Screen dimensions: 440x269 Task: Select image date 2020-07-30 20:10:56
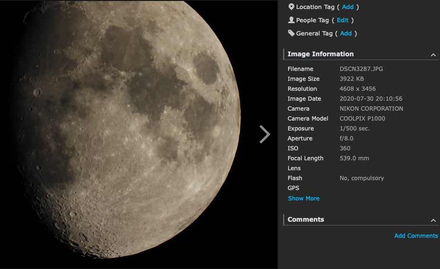tap(371, 99)
